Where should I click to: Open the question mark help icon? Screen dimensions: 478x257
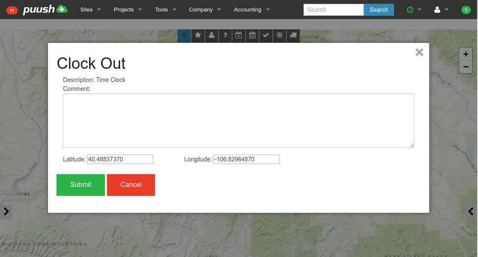[225, 36]
